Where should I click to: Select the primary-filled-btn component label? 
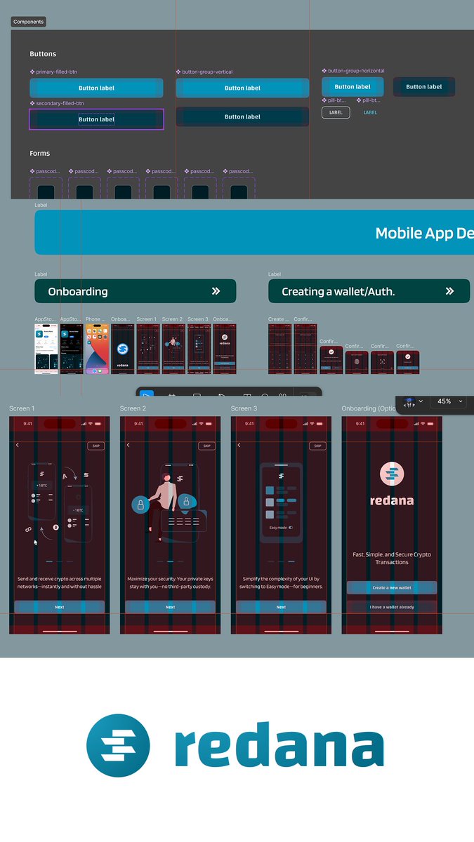[x=54, y=72]
